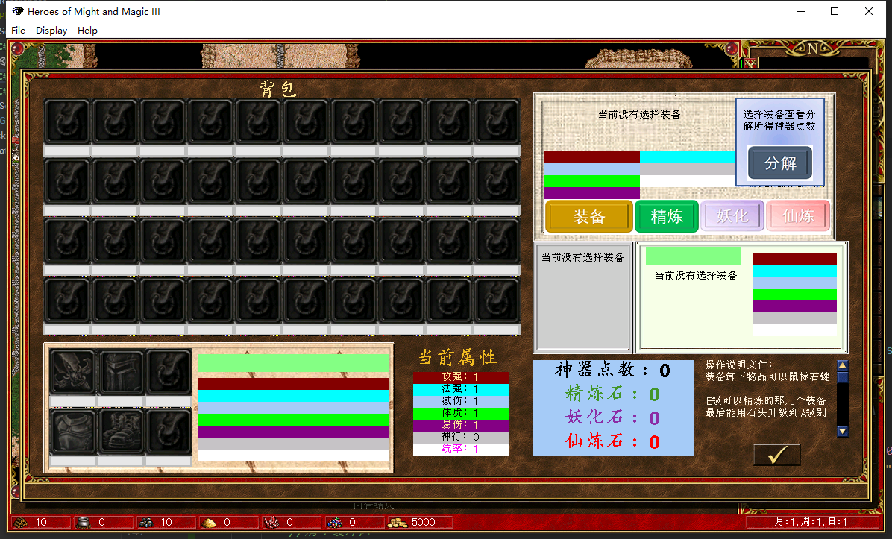Select the equipped weapon slot

point(72,372)
